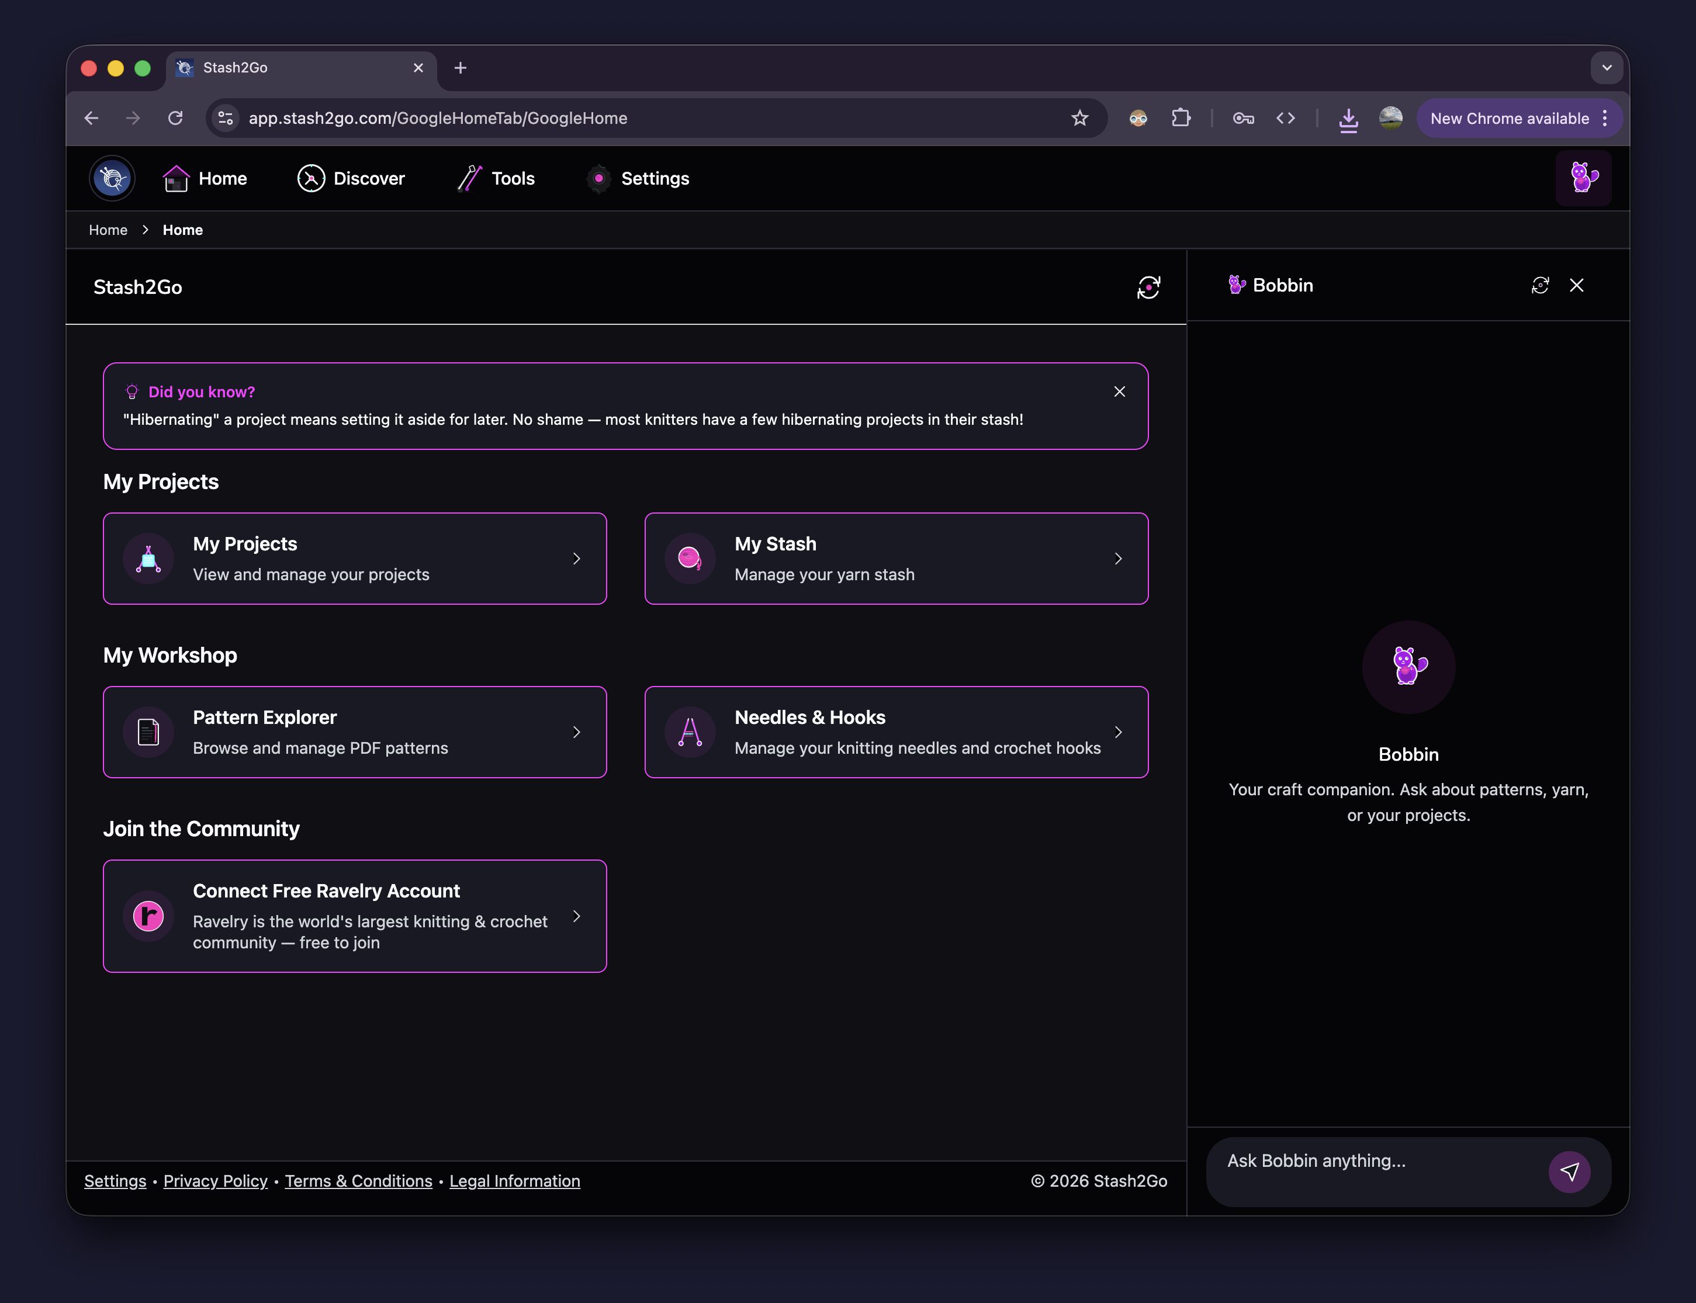Viewport: 1696px width, 1303px height.
Task: Go to Discover in top navigation
Action: point(351,178)
